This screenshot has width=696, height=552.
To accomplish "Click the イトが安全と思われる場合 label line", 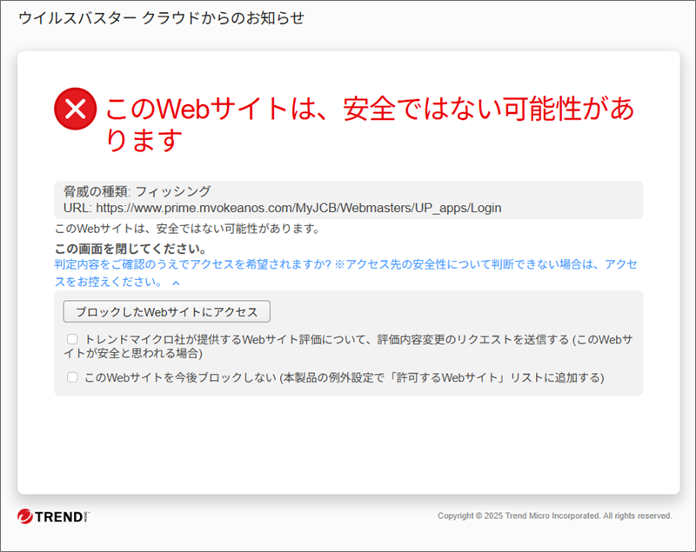I will pos(133,354).
